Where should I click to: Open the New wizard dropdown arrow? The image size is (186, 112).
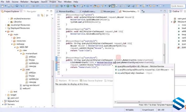click(6, 6)
